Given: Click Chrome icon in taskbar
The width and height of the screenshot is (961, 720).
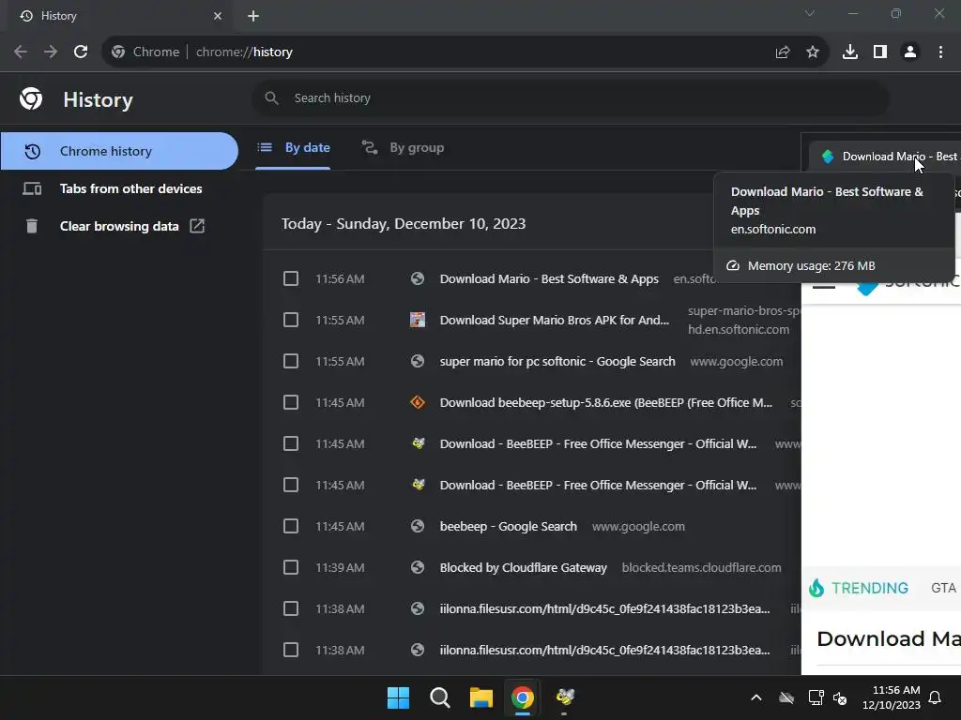Looking at the screenshot, I should pyautogui.click(x=523, y=697).
